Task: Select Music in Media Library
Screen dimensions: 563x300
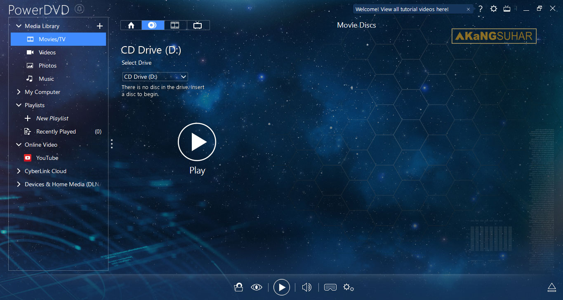Action: [58, 79]
